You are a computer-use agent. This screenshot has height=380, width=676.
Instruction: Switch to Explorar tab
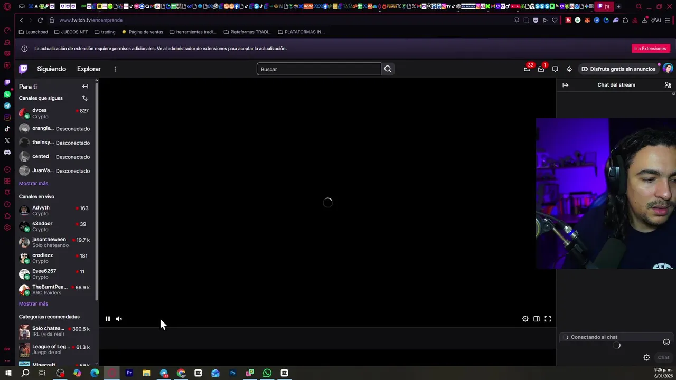point(89,69)
